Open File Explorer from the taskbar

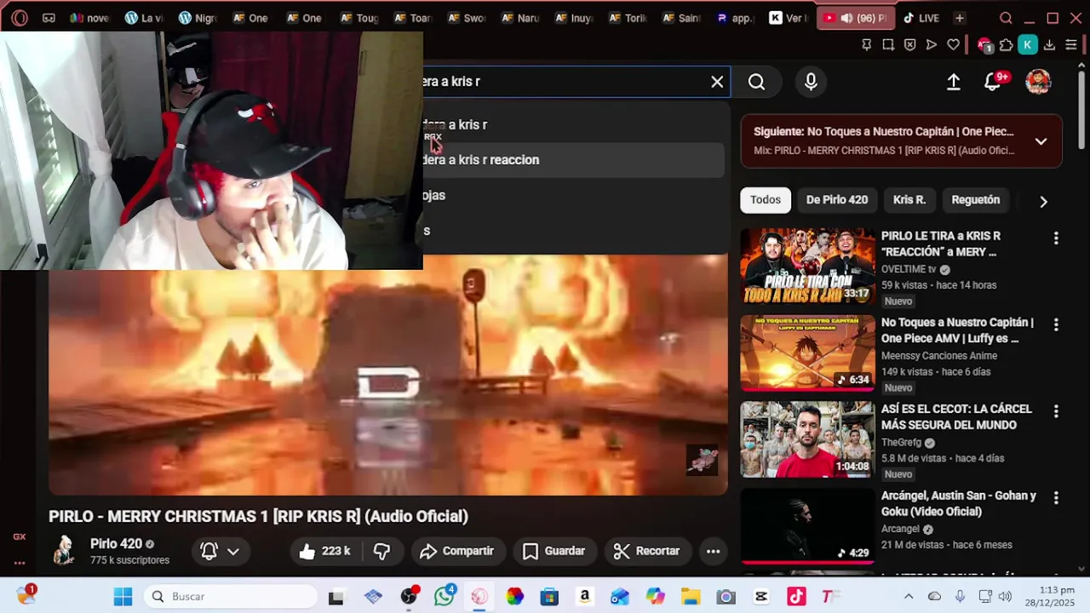pyautogui.click(x=690, y=597)
